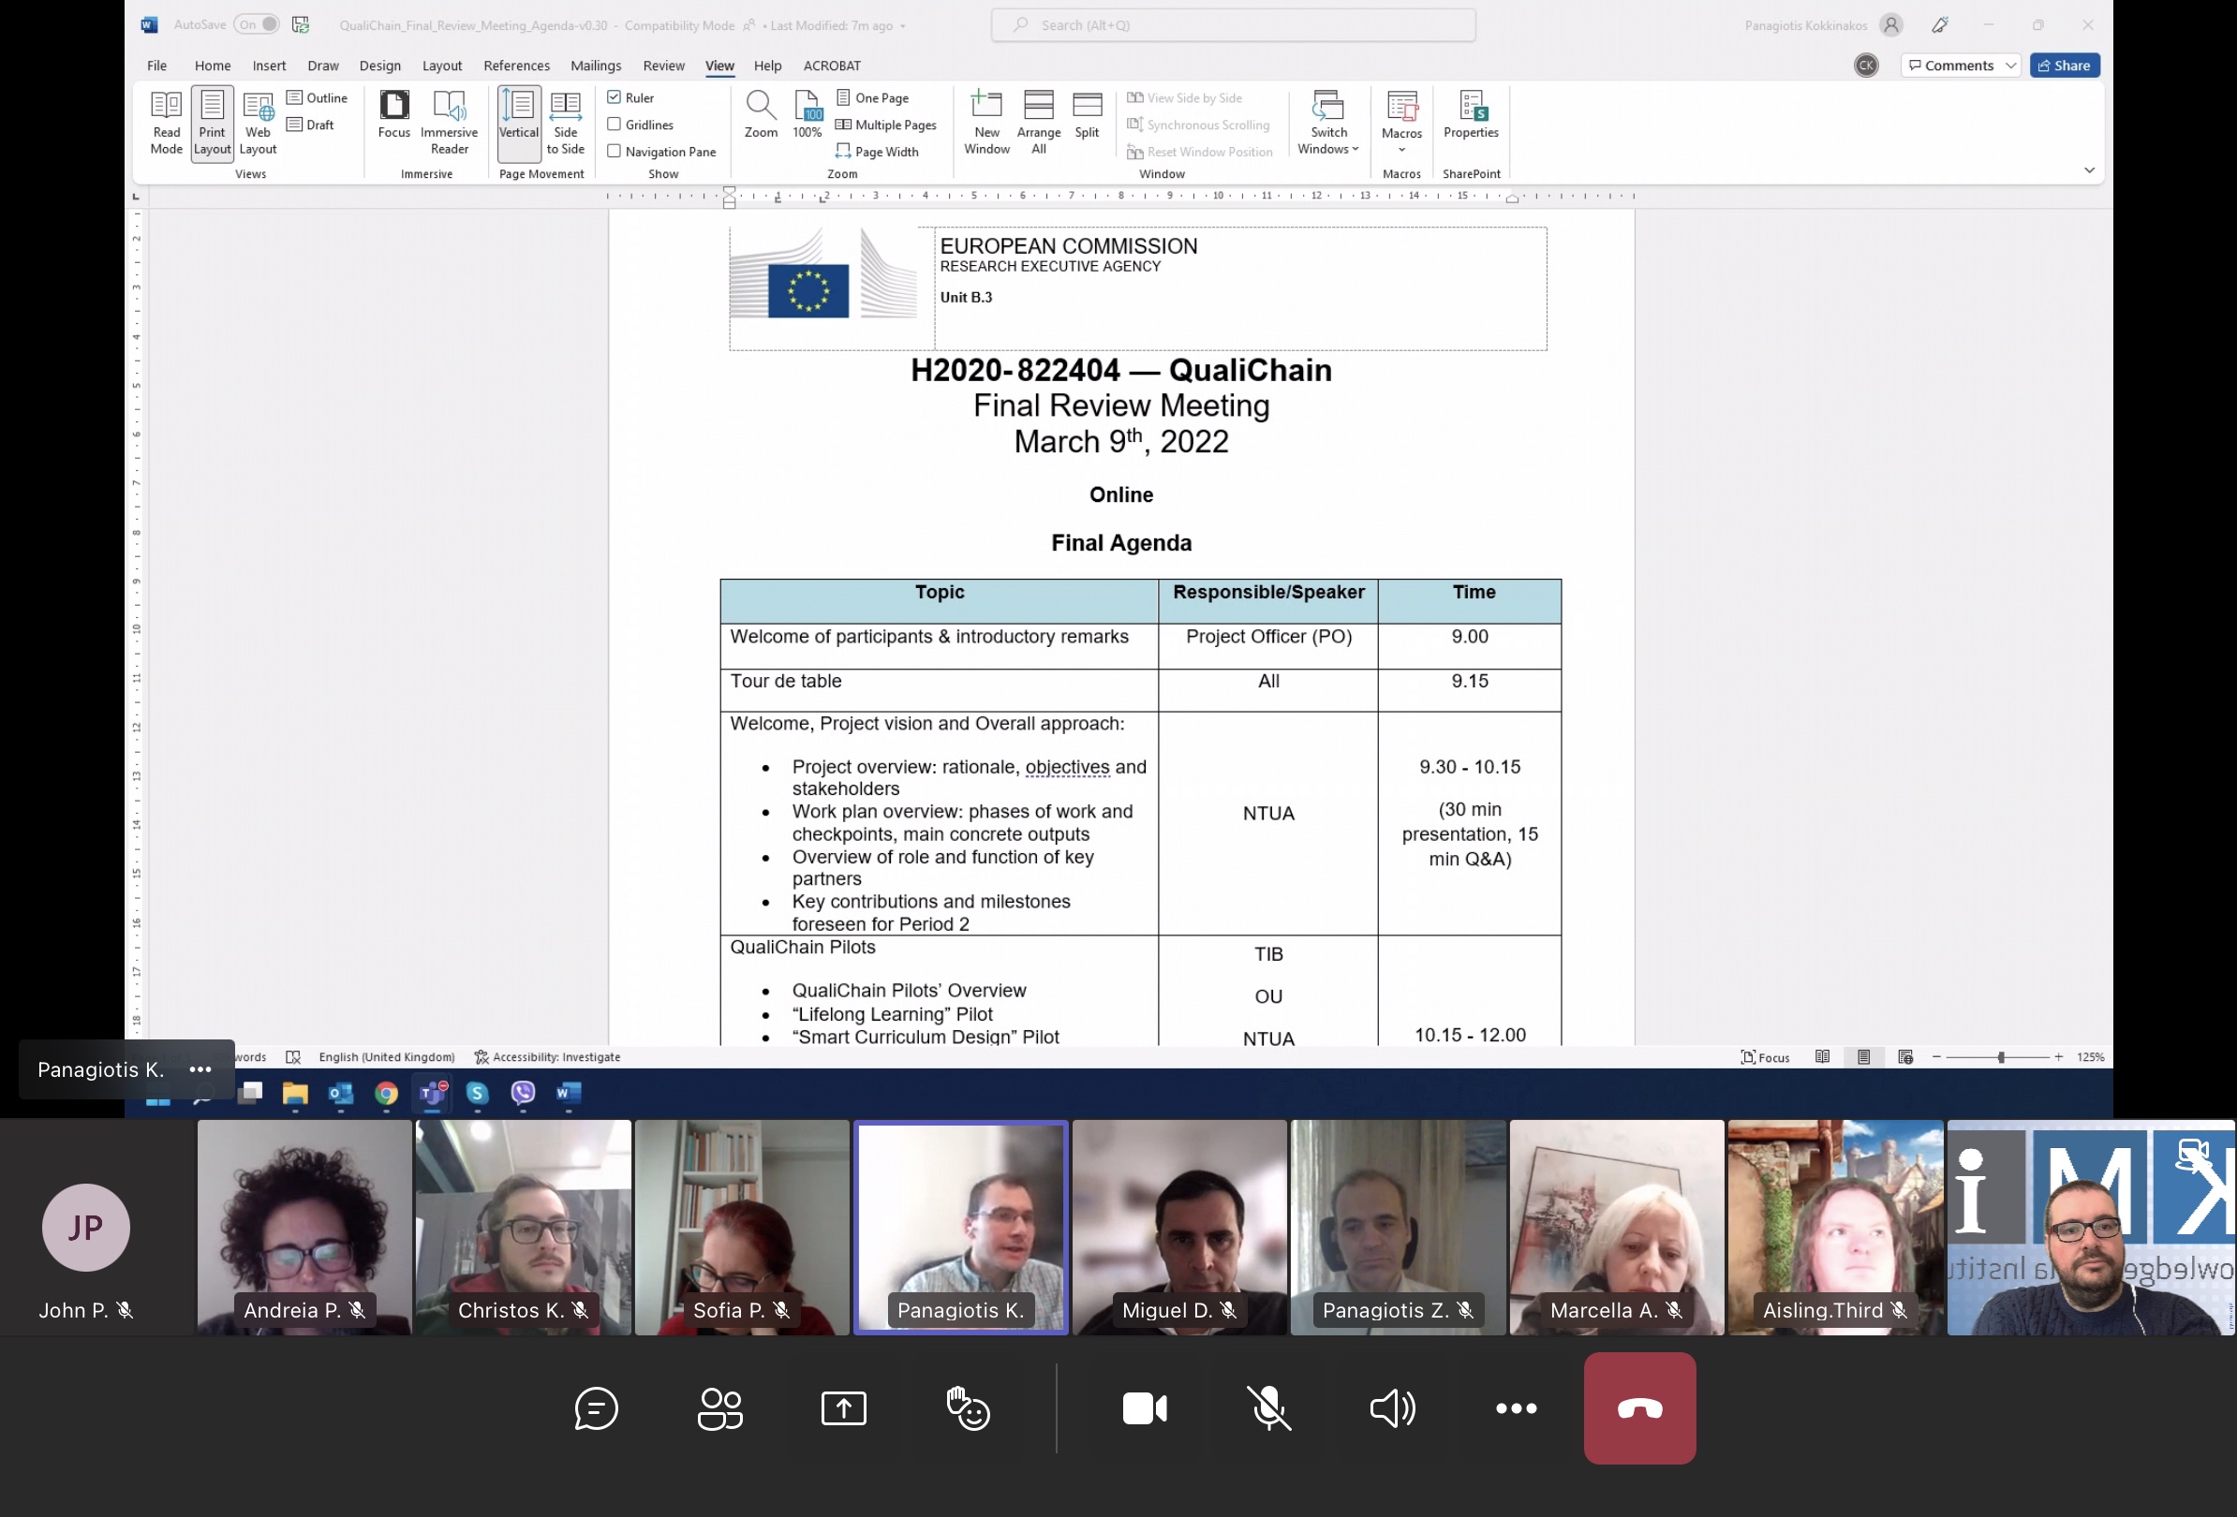Image resolution: width=2237 pixels, height=1517 pixels.
Task: Expand the Comments dropdown
Action: click(x=2011, y=66)
